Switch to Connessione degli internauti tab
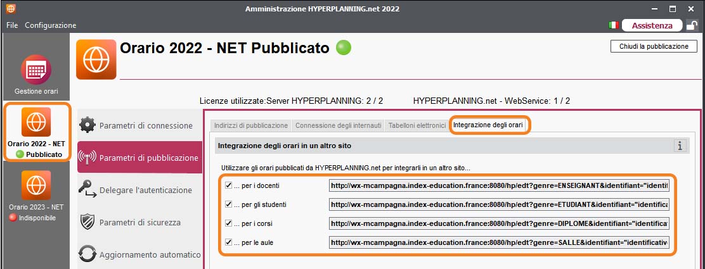Screen dimensions: 705x269 coord(339,126)
